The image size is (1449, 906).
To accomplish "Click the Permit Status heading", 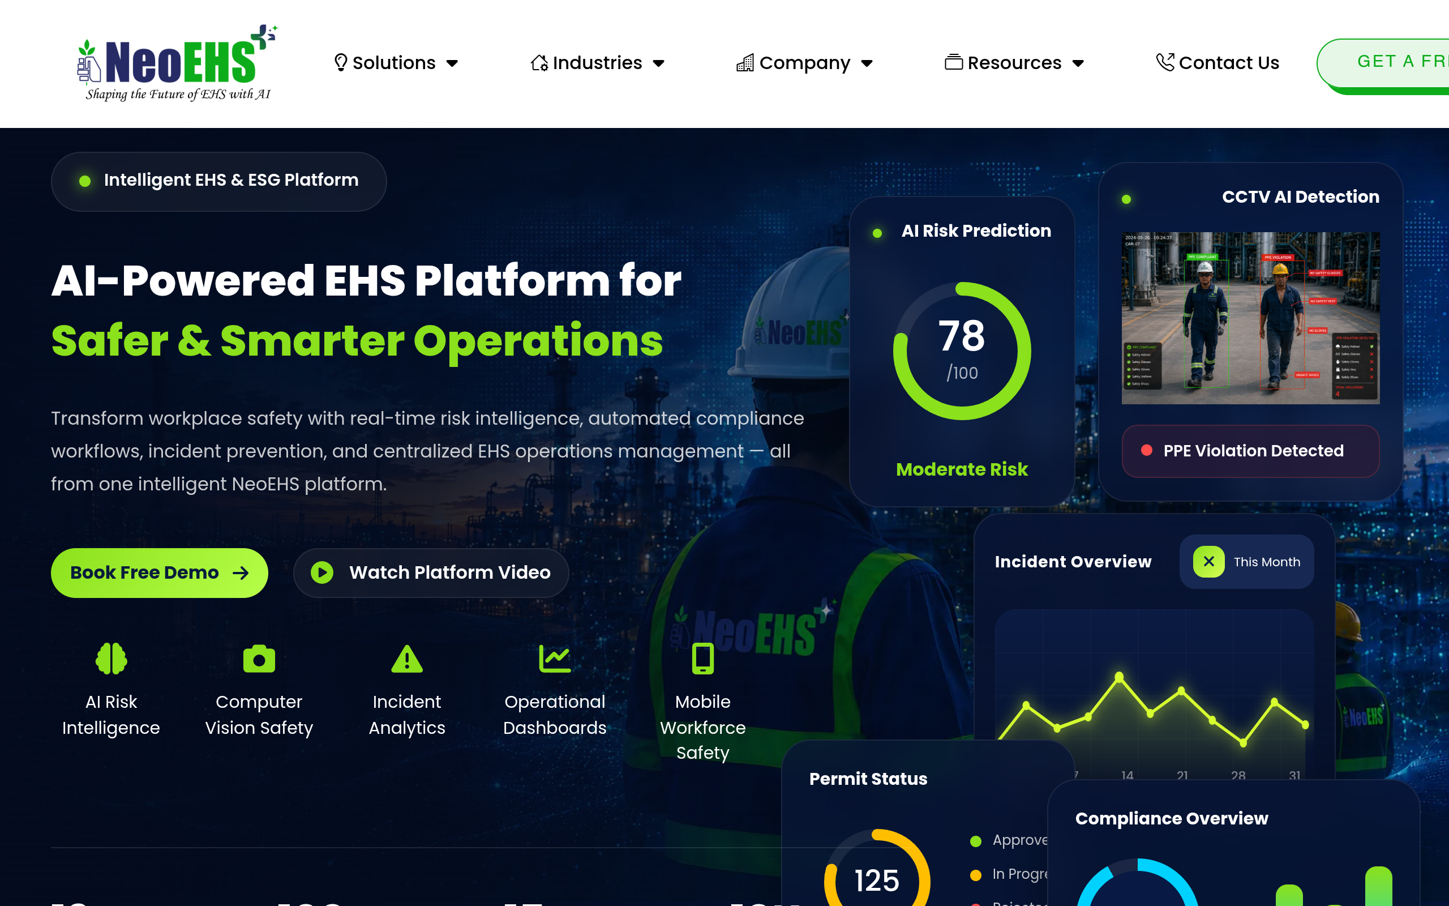I will pos(868,779).
